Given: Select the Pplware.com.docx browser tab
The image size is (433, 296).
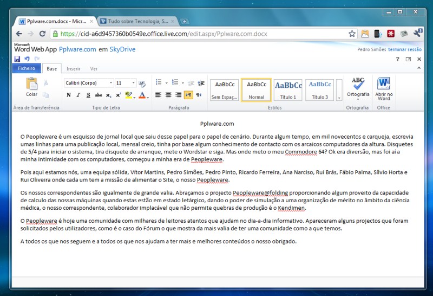Looking at the screenshot, I should [x=55, y=21].
